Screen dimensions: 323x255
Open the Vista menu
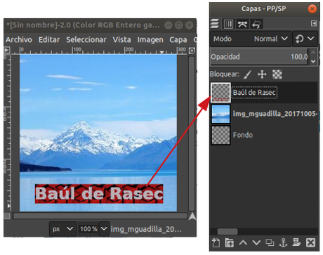[x=121, y=39]
